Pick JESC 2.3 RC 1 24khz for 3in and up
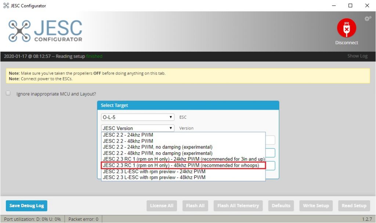The height and width of the screenshot is (223, 376). coord(183,159)
